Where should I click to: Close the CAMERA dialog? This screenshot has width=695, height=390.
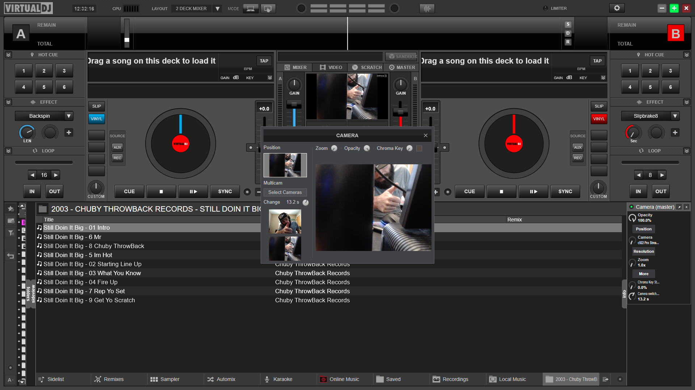tap(426, 135)
